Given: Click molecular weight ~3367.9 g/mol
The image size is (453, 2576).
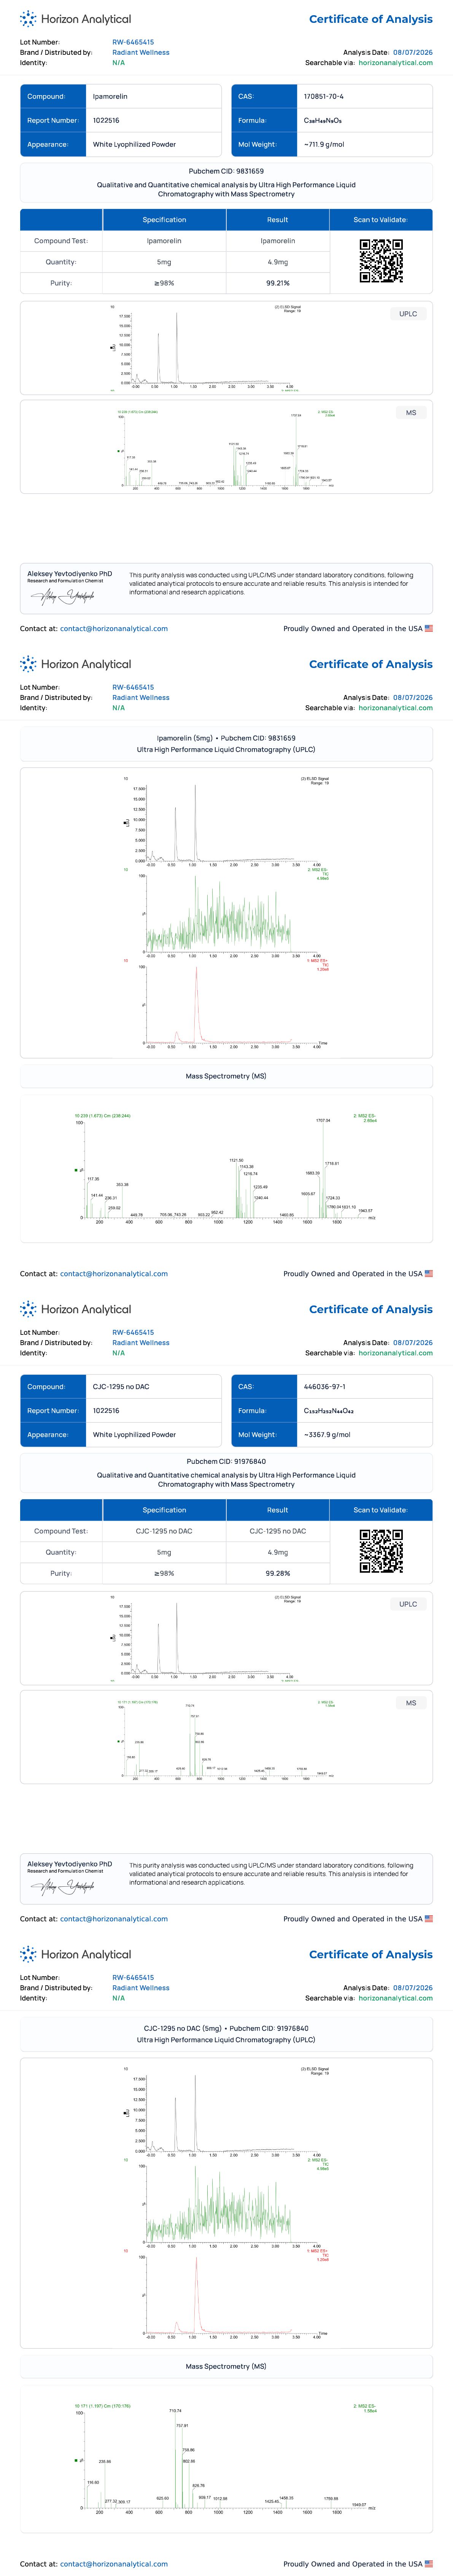Looking at the screenshot, I should [x=327, y=1434].
